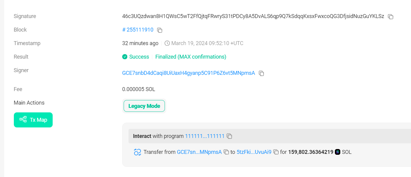Copy the sender GCE7sn...MNpmsA address
Viewport: 411px width, 177px height.
[x=226, y=152]
